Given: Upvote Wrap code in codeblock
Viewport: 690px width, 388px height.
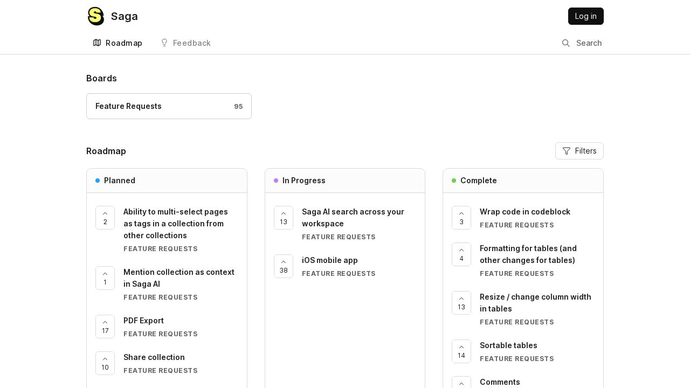Looking at the screenshot, I should (x=461, y=218).
